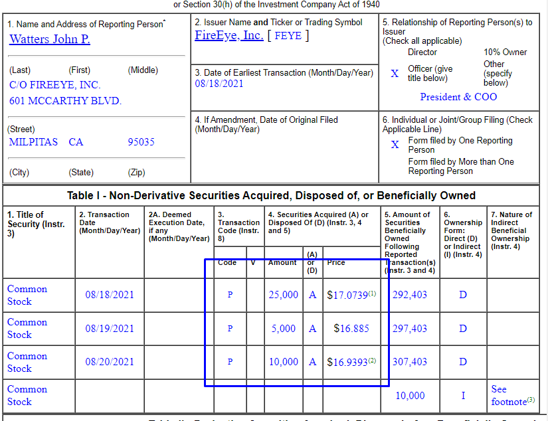Viewport: 548px width, 421px height.
Task: Click the Deemed Execution Date column header
Action: click(179, 226)
